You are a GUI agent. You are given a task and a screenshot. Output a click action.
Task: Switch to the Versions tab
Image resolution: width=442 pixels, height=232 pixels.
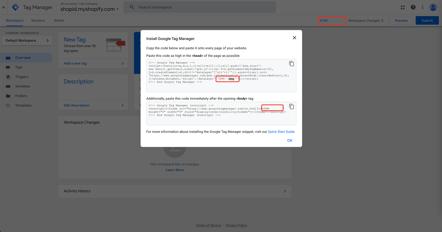(38, 20)
